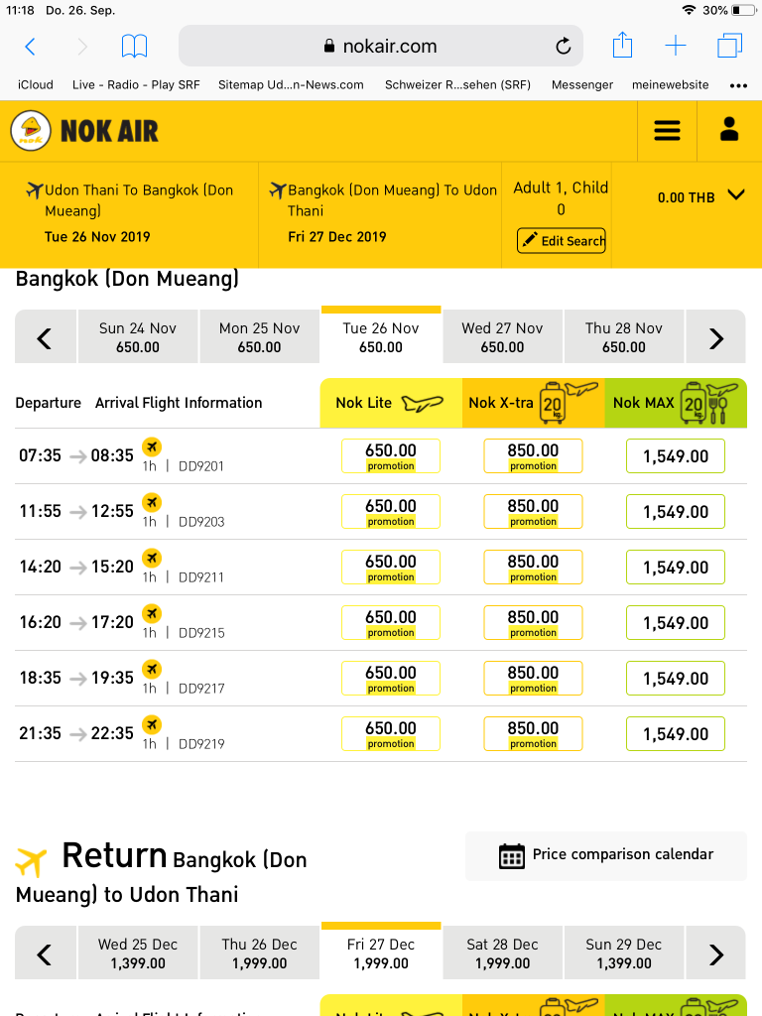Viewport: 762px width, 1016px height.
Task: Expand the 0.00 THB price summary
Action: click(x=735, y=195)
